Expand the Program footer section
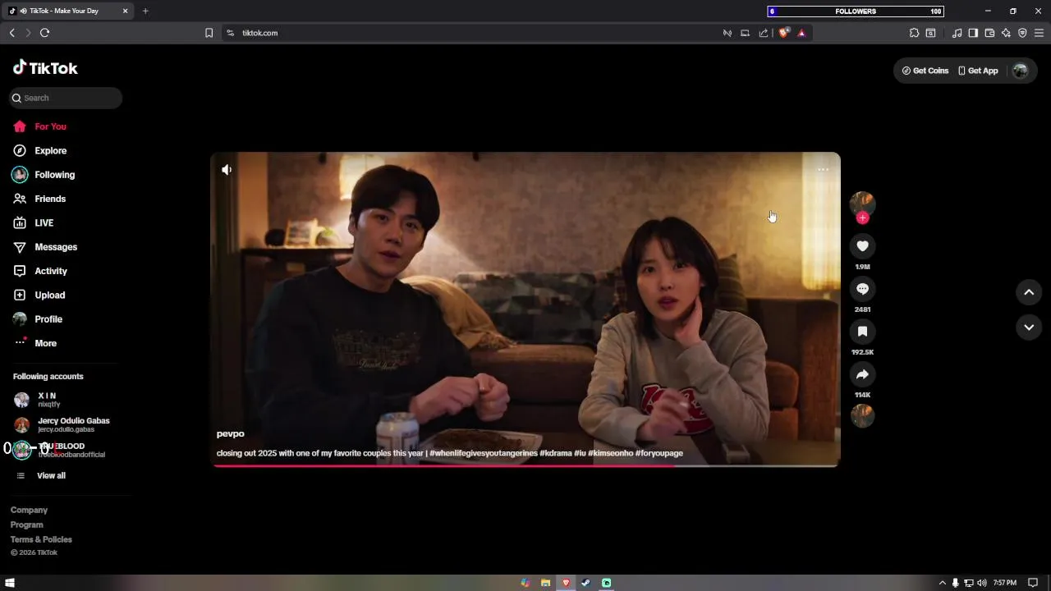 [x=27, y=525]
